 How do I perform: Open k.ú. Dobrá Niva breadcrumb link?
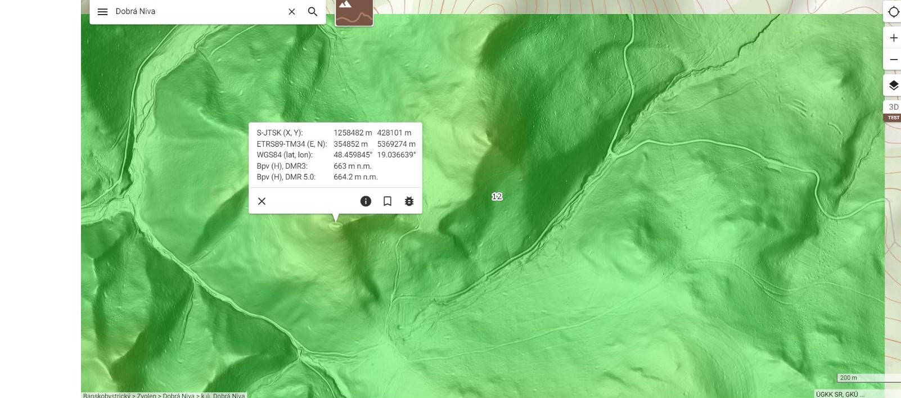pyautogui.click(x=223, y=396)
